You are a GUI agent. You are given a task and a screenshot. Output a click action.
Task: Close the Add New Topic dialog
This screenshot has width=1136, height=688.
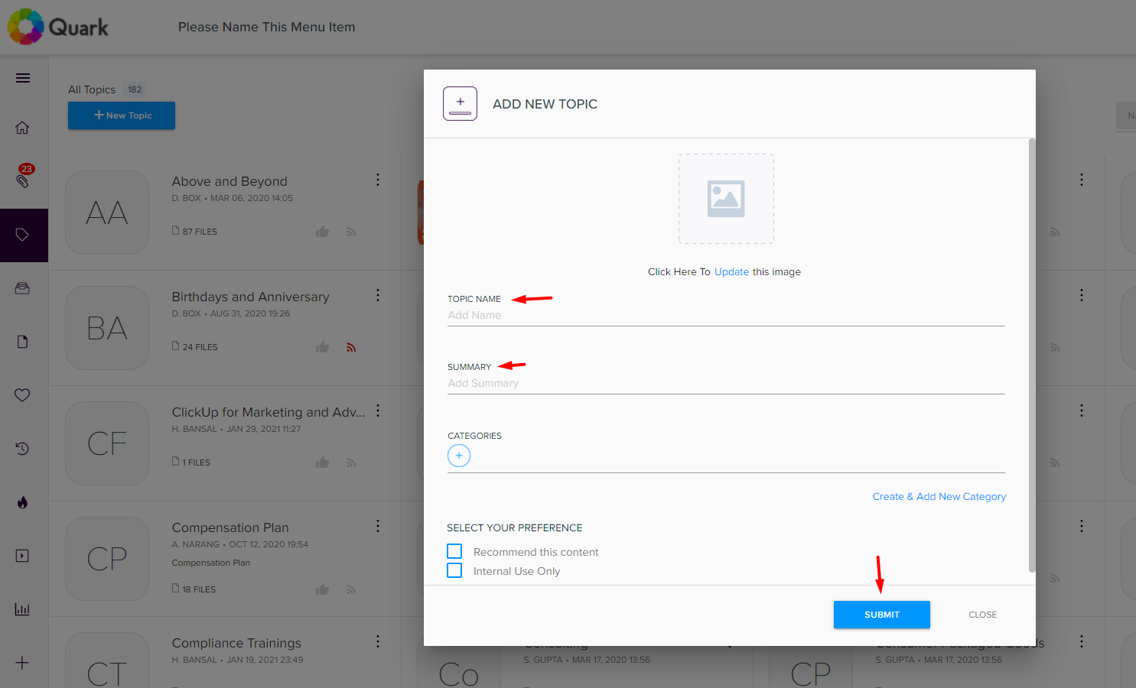(983, 615)
